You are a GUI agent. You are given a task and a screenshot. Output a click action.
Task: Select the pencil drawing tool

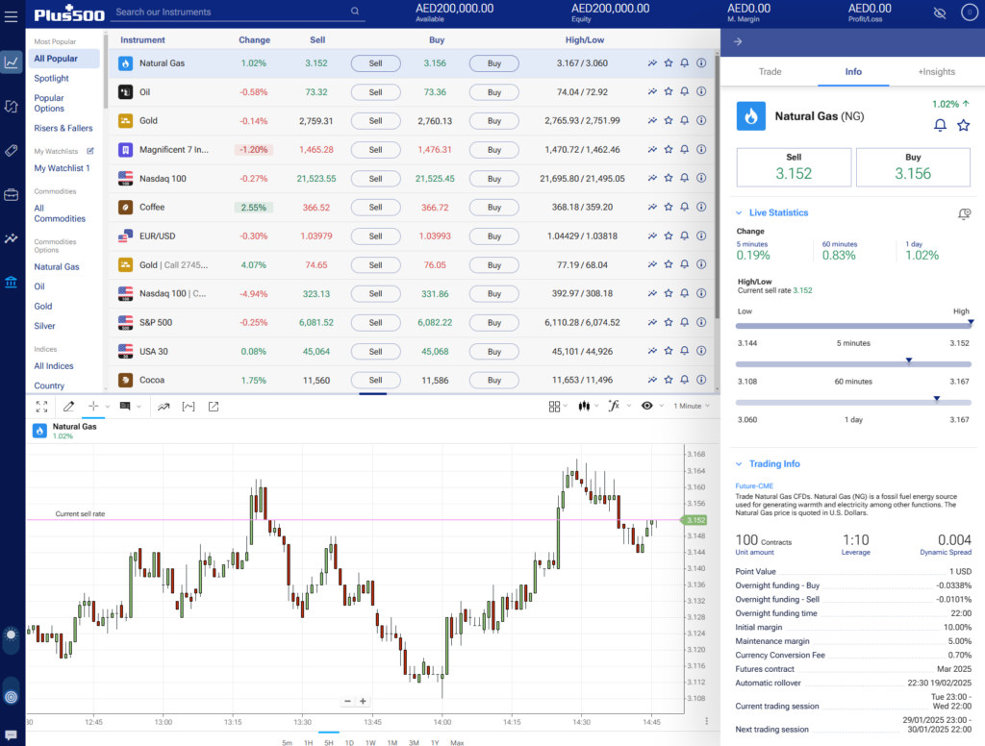68,407
